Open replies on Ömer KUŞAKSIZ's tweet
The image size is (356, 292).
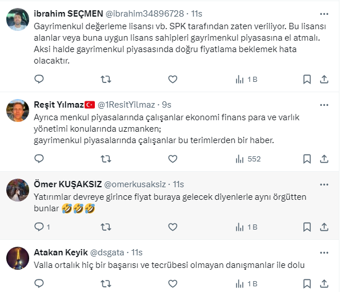[x=39, y=227]
